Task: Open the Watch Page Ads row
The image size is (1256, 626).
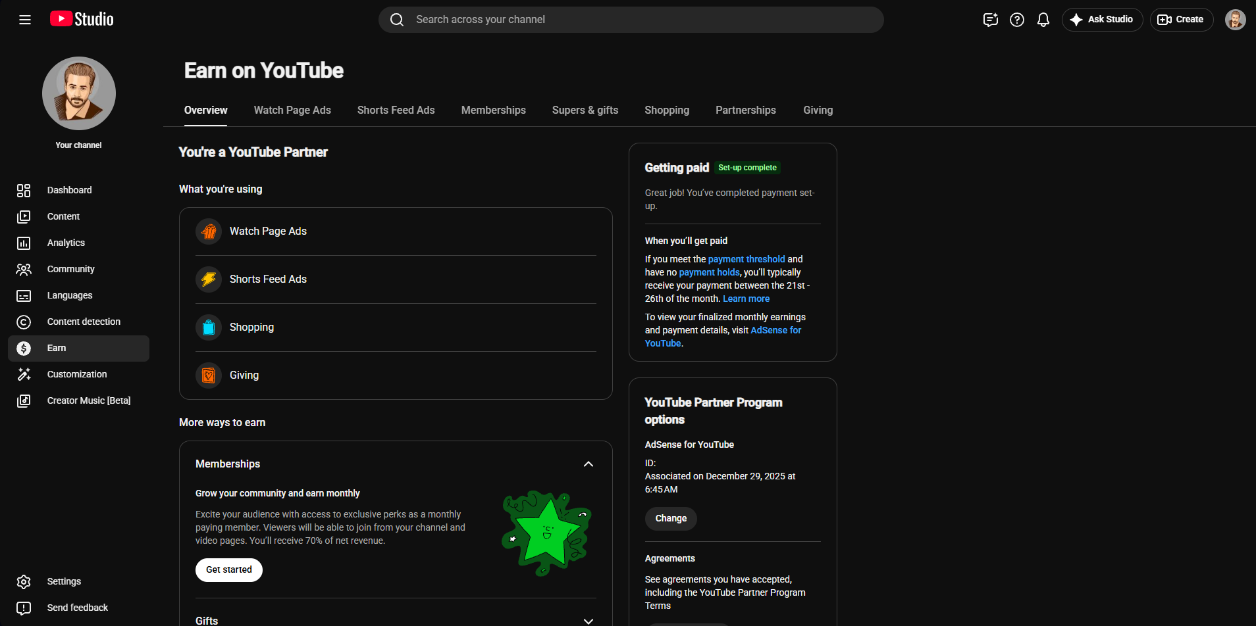Action: (396, 231)
